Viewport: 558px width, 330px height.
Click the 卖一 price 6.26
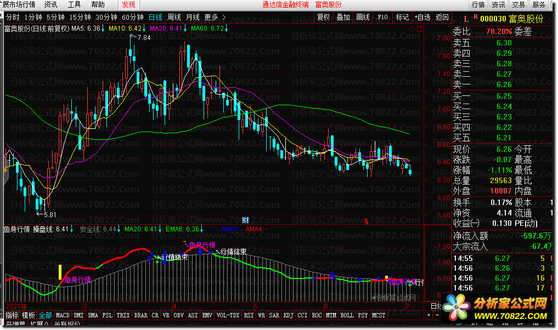pos(504,84)
